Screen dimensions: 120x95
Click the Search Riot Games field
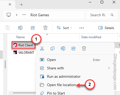pyautogui.click(x=102, y=15)
